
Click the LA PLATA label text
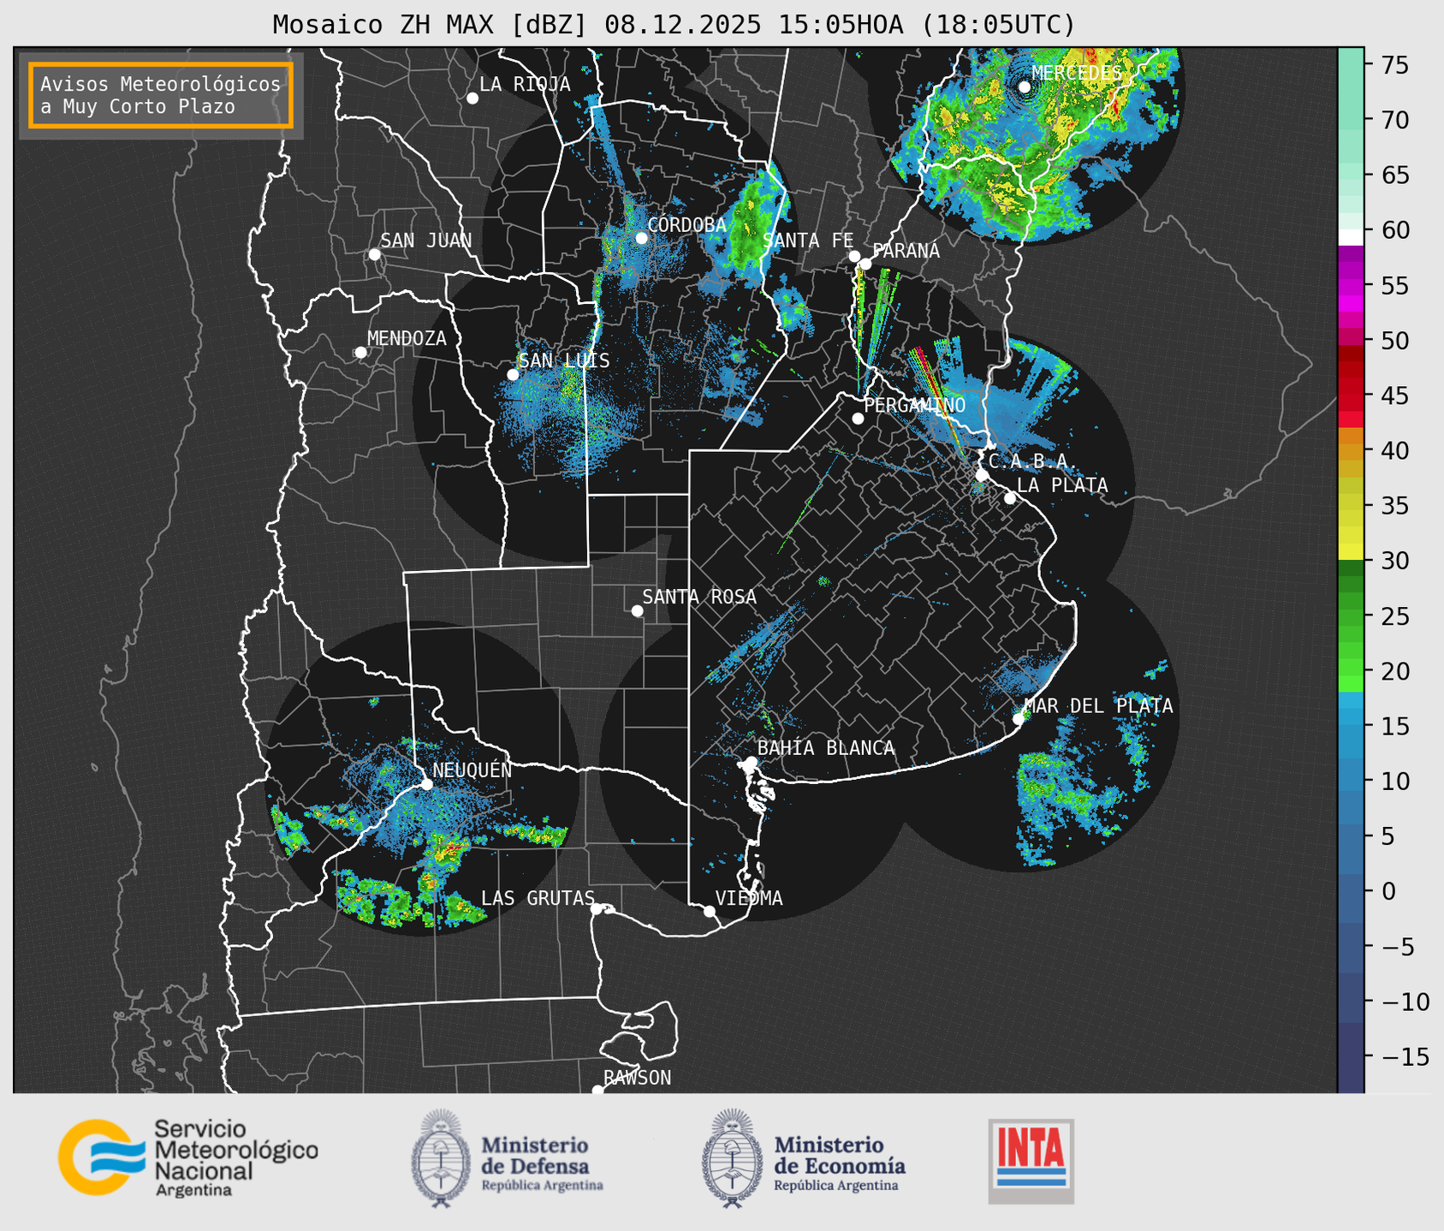tap(1062, 485)
